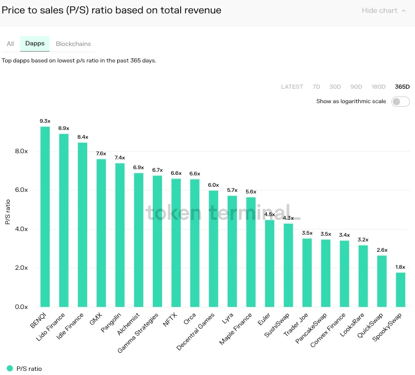
Task: Click the Lyra bar at 5.7x
Action: tap(232, 251)
